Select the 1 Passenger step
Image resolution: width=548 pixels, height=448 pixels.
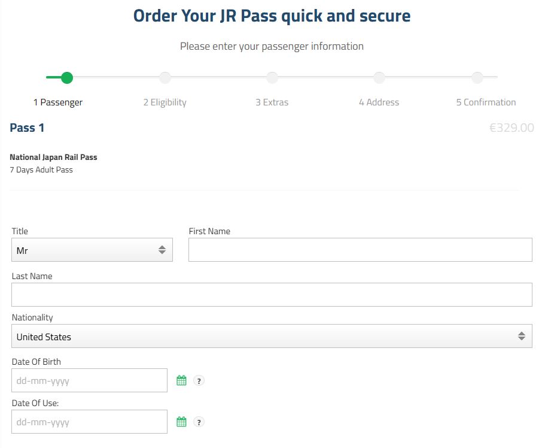[x=58, y=102]
